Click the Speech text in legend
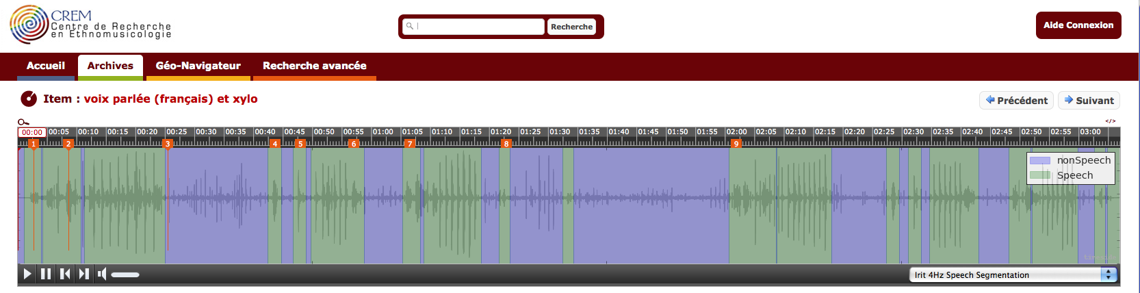Viewport: 1140px width, 293px height. (x=1075, y=175)
